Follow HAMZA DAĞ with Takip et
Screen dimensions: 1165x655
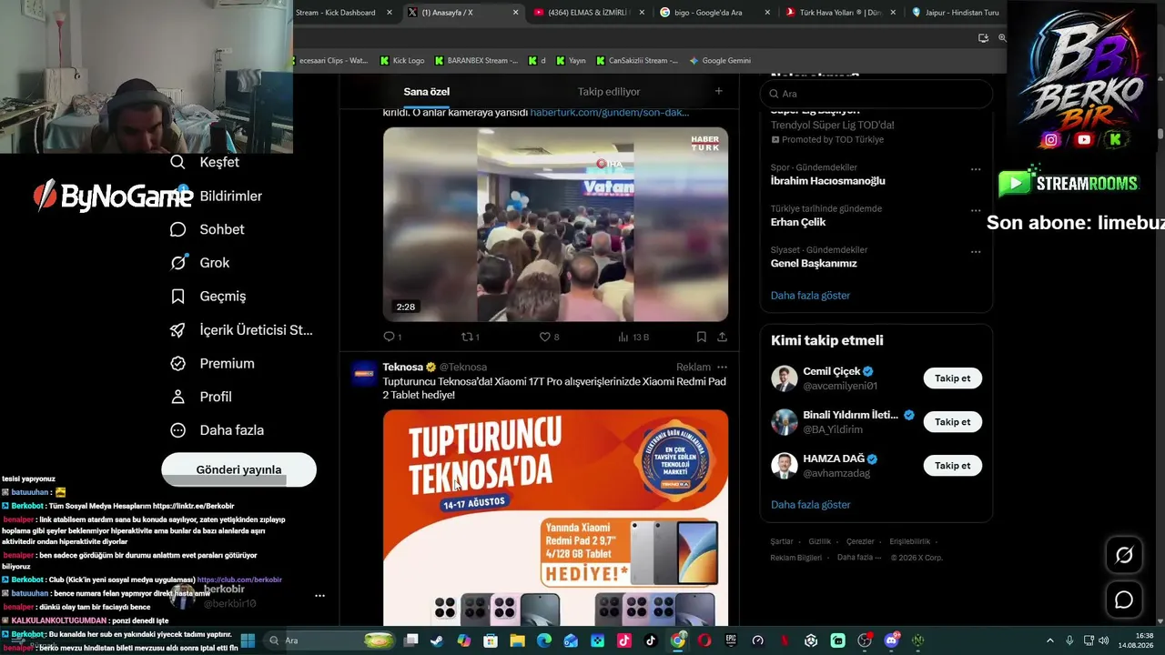(952, 466)
